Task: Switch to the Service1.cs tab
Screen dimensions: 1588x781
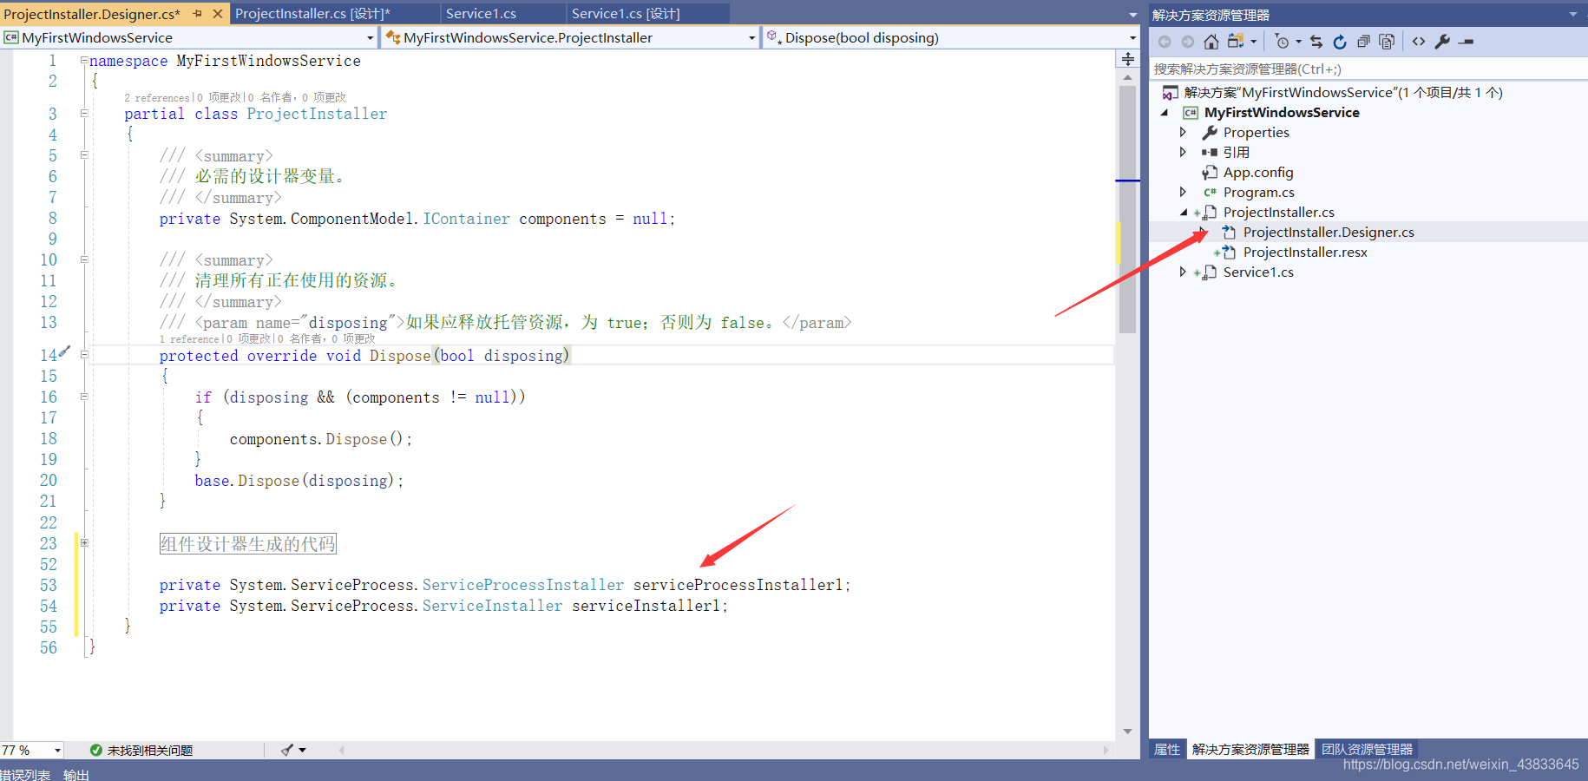Action: [481, 13]
